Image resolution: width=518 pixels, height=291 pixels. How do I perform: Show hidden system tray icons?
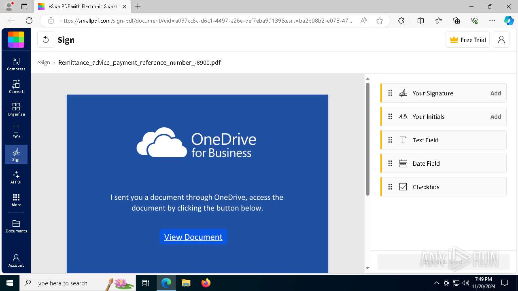click(436, 283)
